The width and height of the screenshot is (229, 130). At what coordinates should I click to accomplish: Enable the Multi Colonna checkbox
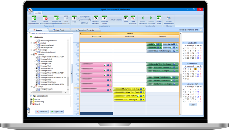[110, 20]
